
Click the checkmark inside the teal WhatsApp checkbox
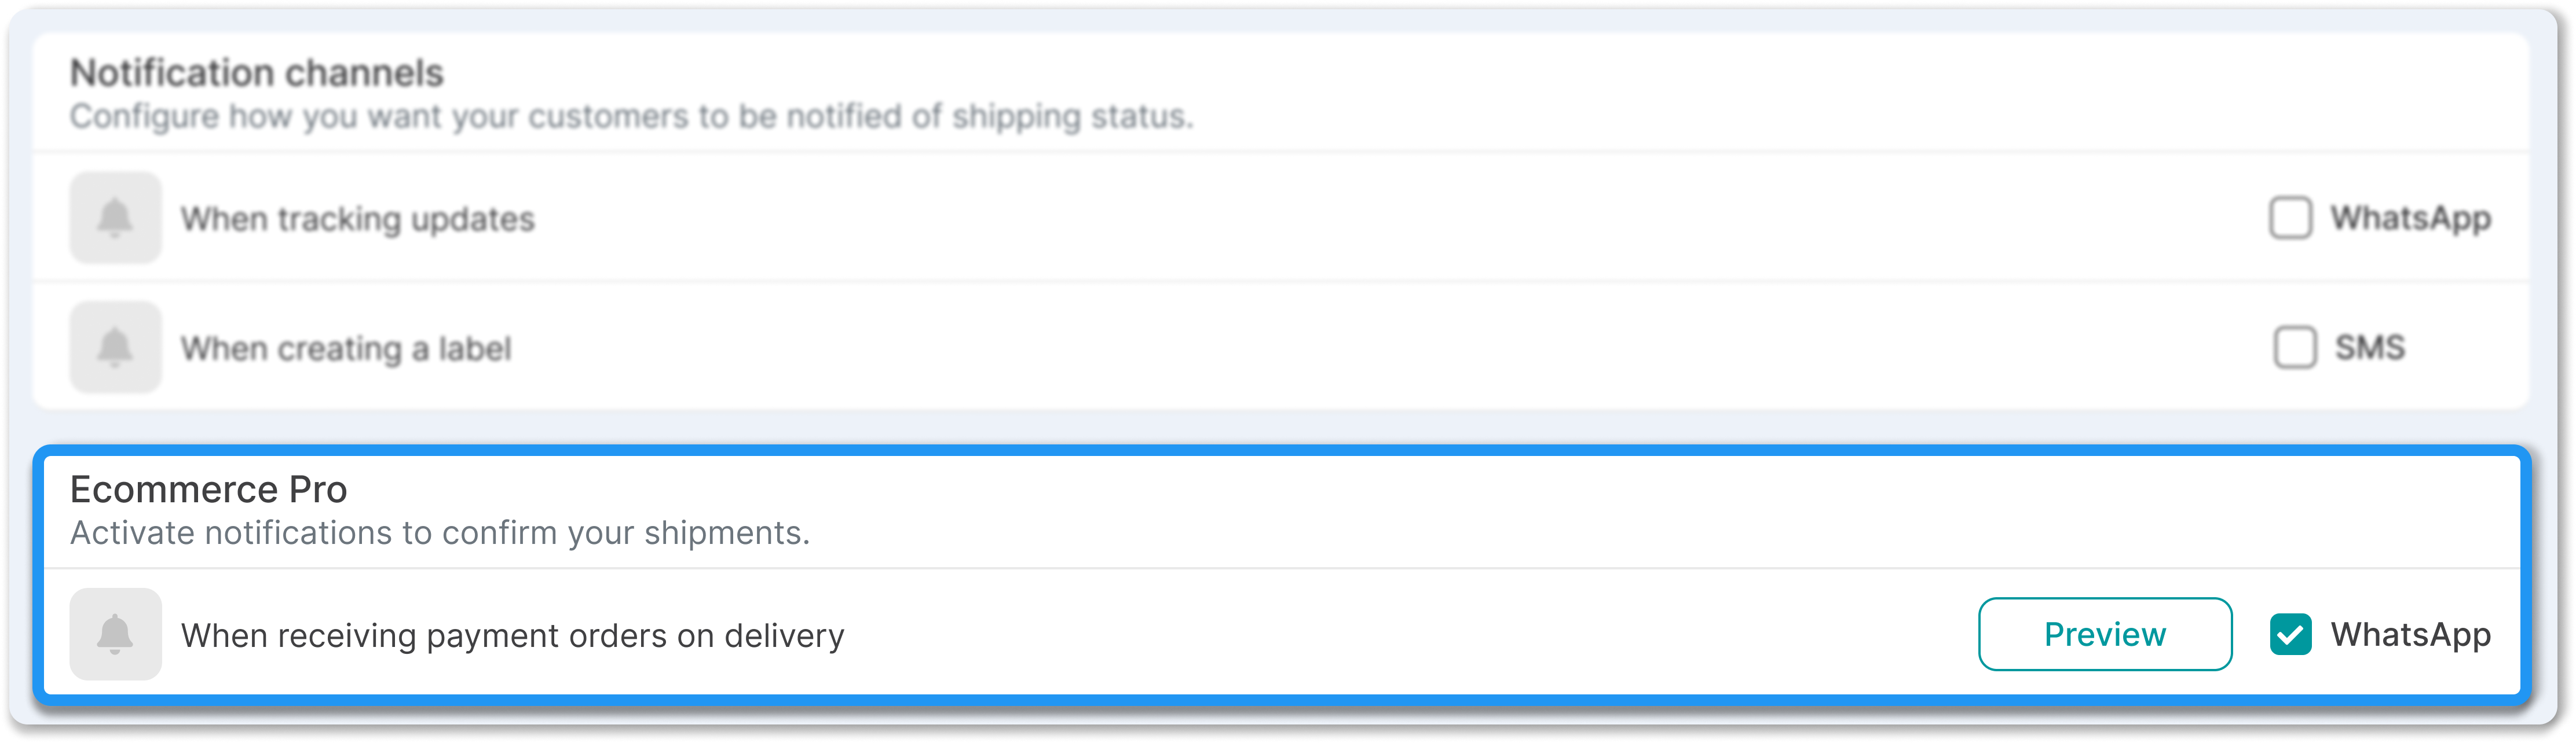2290,634
